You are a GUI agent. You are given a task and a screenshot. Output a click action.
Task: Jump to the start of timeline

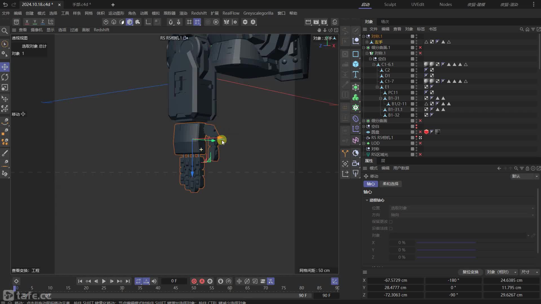coord(80,281)
